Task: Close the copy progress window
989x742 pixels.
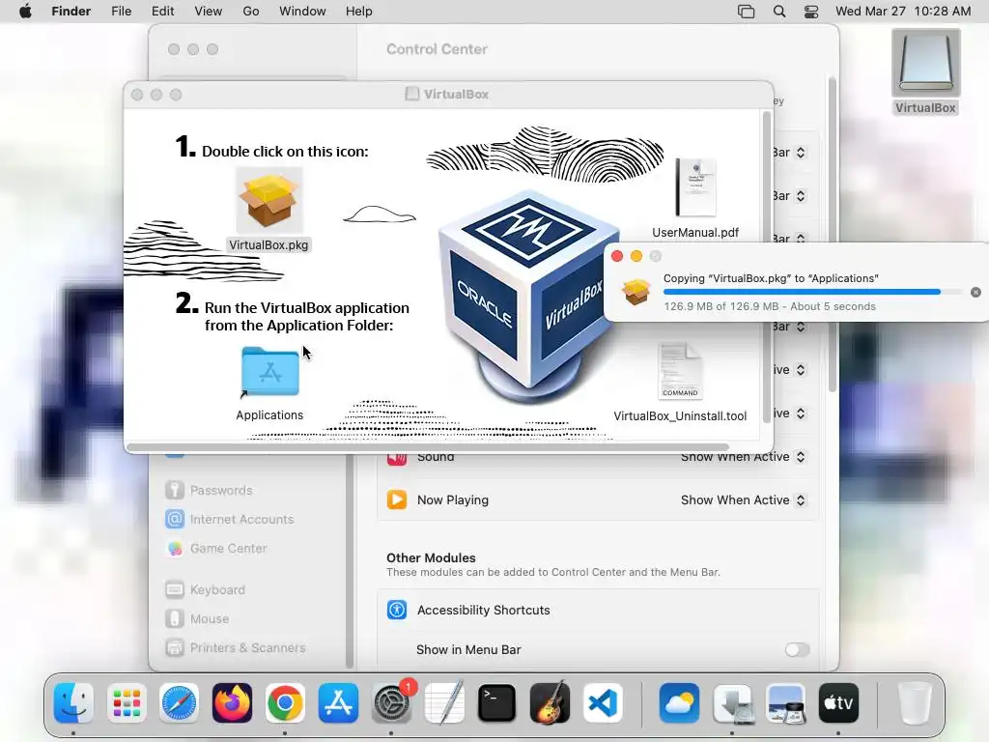Action: (617, 256)
